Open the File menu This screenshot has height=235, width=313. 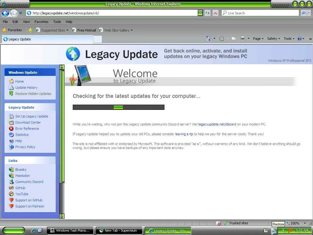(6, 22)
